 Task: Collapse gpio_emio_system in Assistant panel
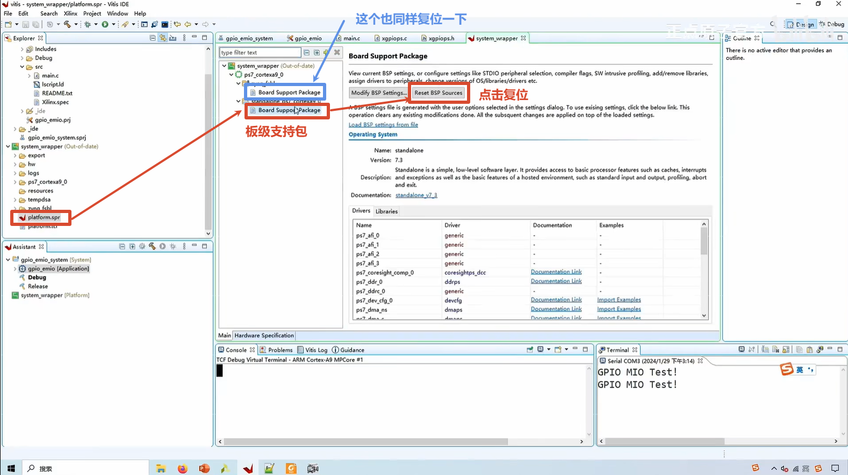point(8,259)
